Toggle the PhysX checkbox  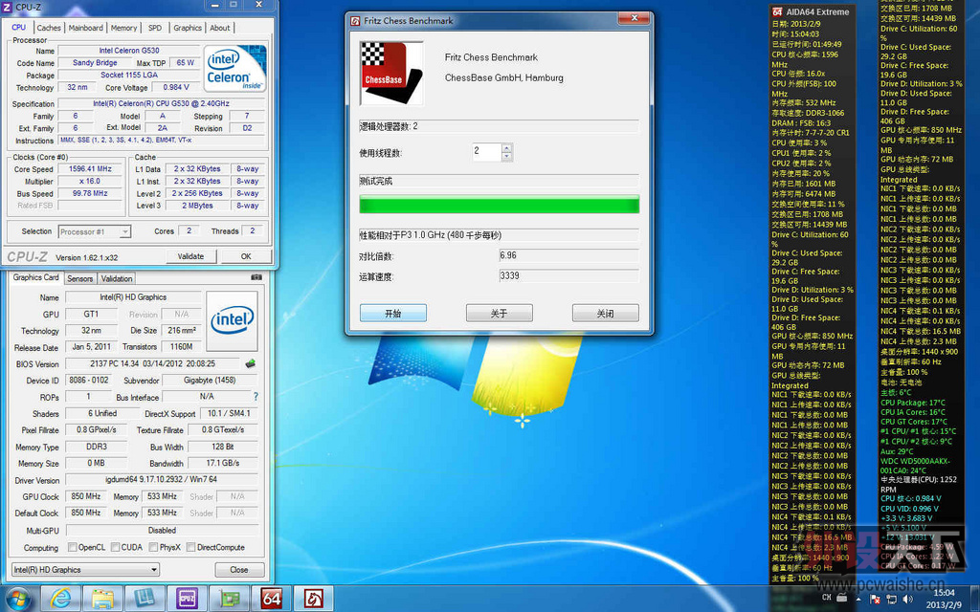click(x=153, y=547)
